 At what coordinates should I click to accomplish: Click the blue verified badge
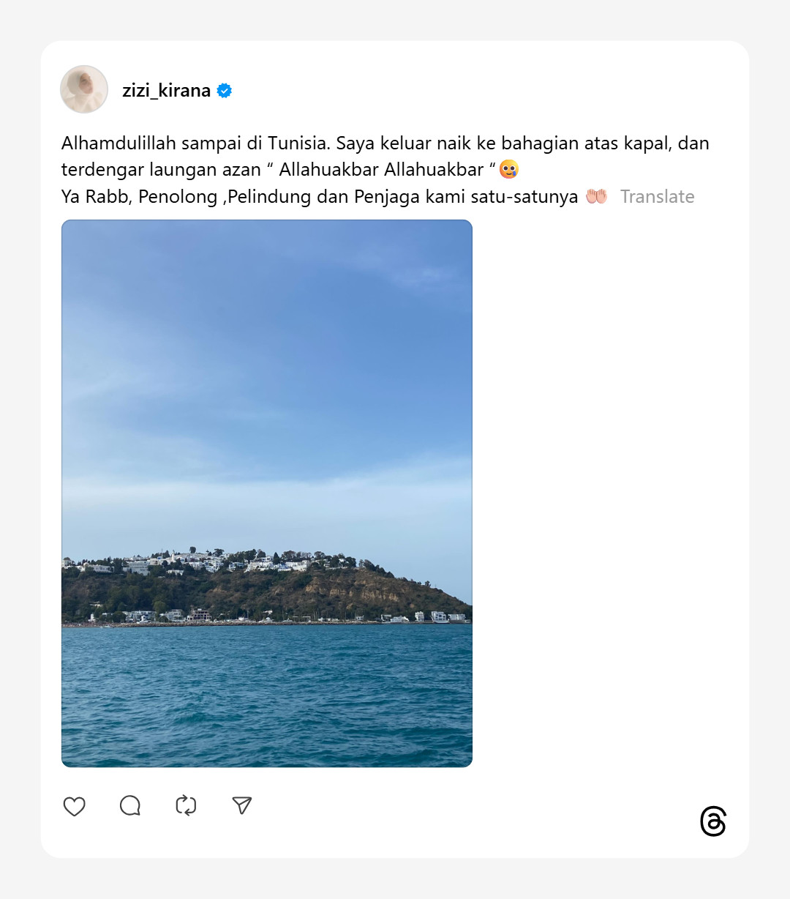click(225, 91)
